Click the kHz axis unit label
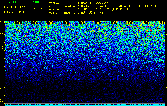 (2, 21)
